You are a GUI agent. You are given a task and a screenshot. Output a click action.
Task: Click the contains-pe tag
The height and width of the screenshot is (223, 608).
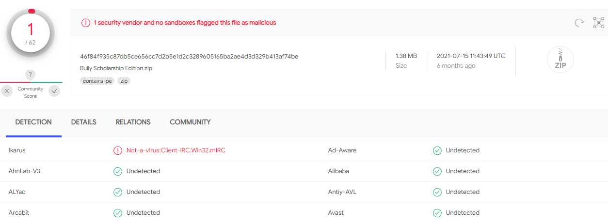[x=97, y=81]
